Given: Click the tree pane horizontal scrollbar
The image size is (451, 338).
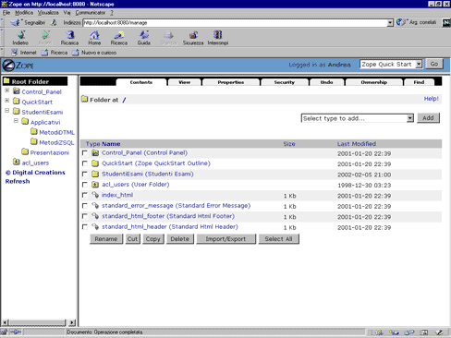Looking at the screenshot, I should coord(37,322).
